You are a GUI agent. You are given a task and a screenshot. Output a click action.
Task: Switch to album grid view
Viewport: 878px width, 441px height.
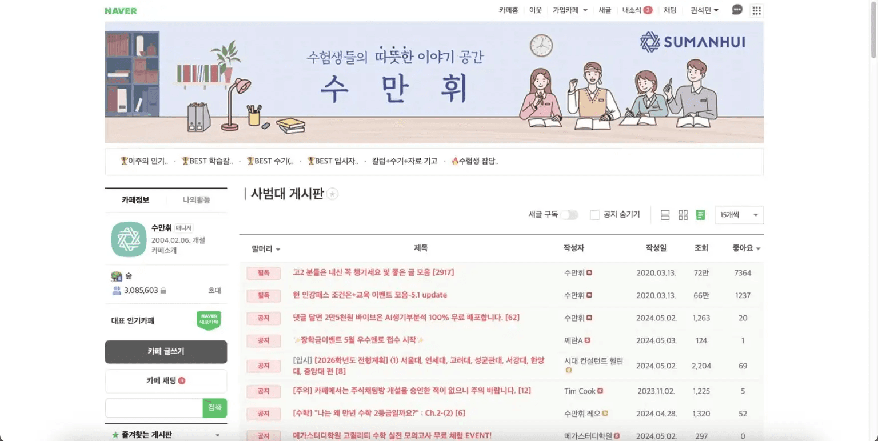683,215
